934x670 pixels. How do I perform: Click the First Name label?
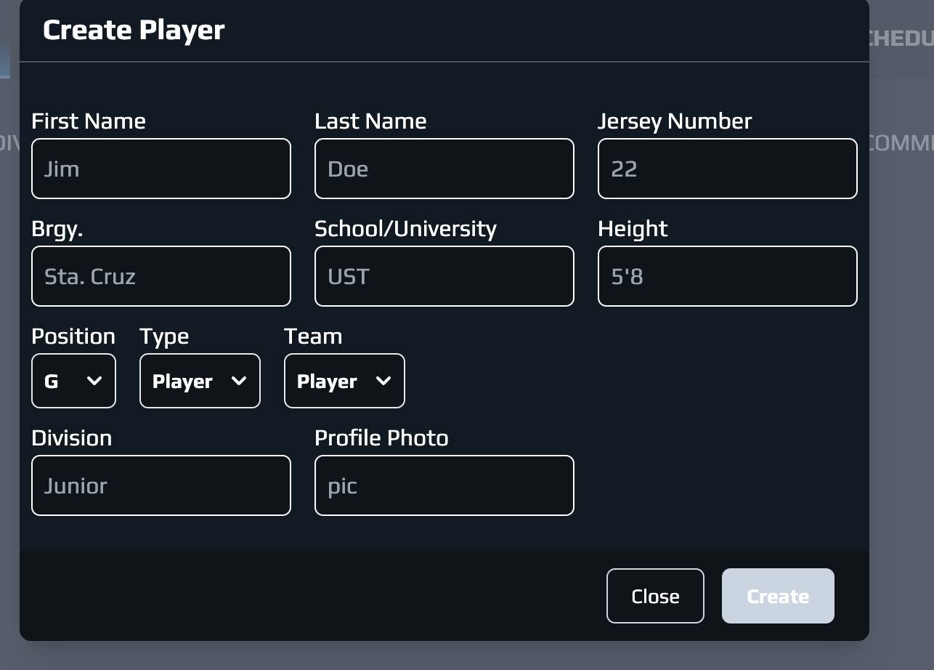point(88,121)
